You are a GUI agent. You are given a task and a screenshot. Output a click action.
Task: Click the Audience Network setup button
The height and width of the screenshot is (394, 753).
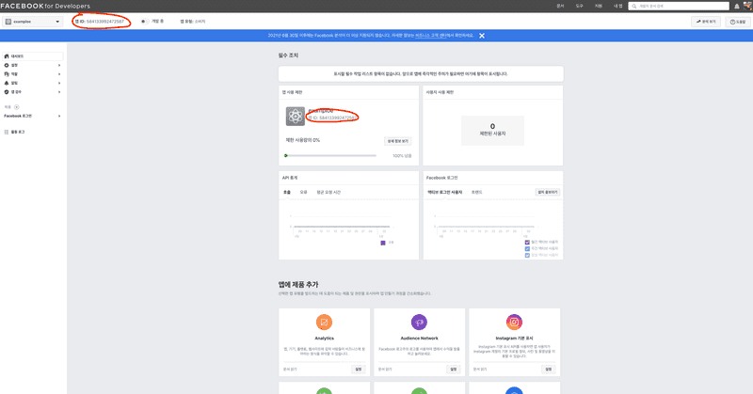tap(454, 369)
